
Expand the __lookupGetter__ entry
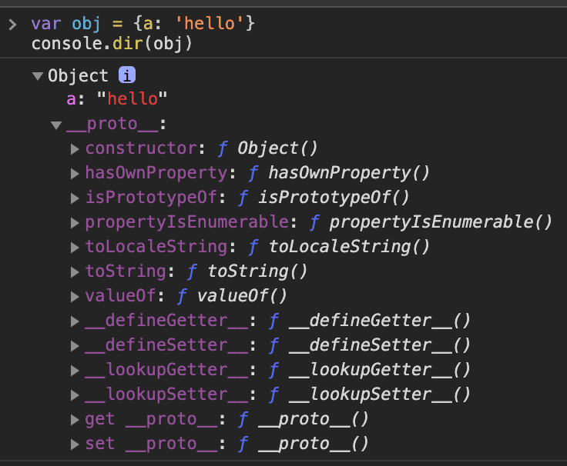point(75,370)
